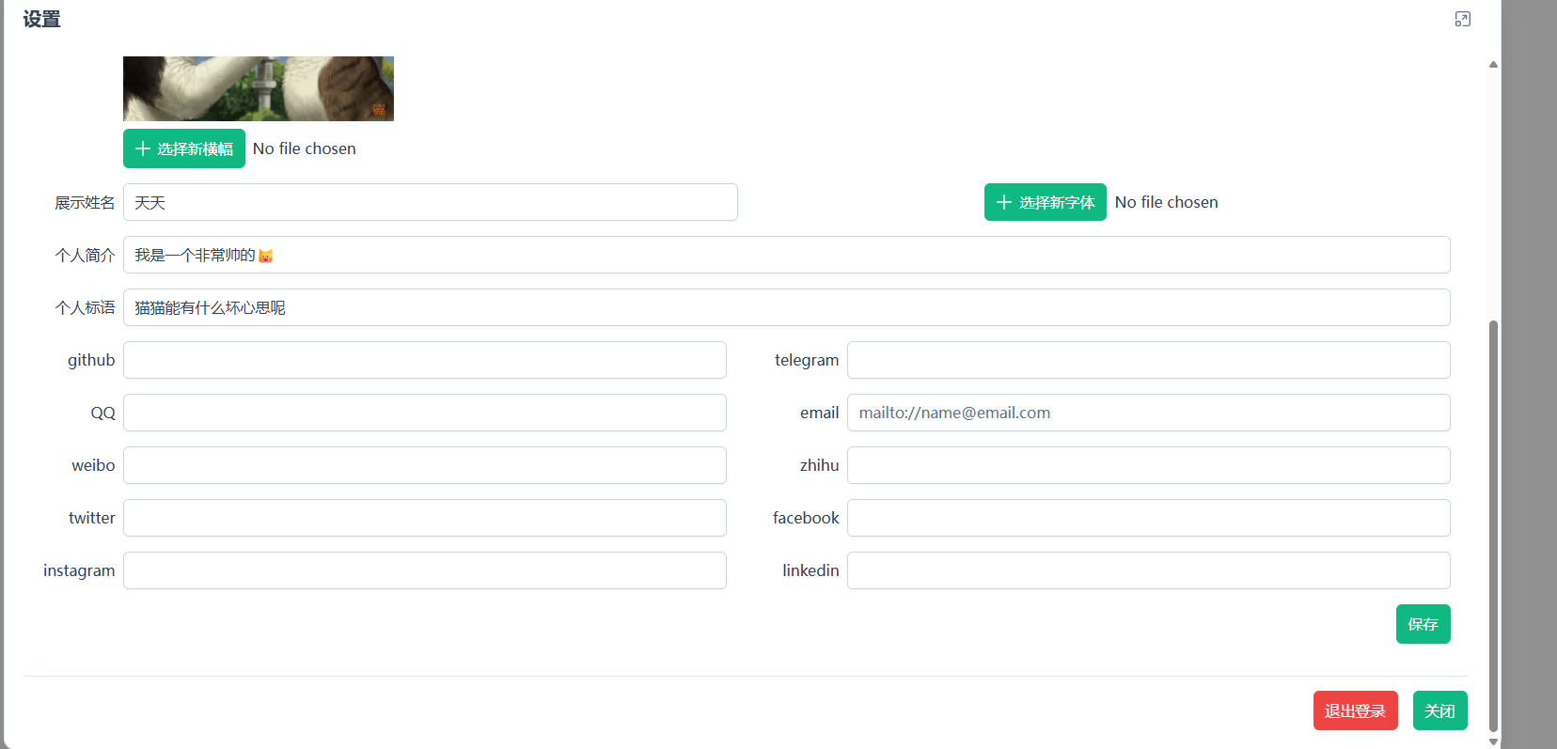Click the red 退出登录 button
This screenshot has width=1557, height=749.
(1356, 710)
